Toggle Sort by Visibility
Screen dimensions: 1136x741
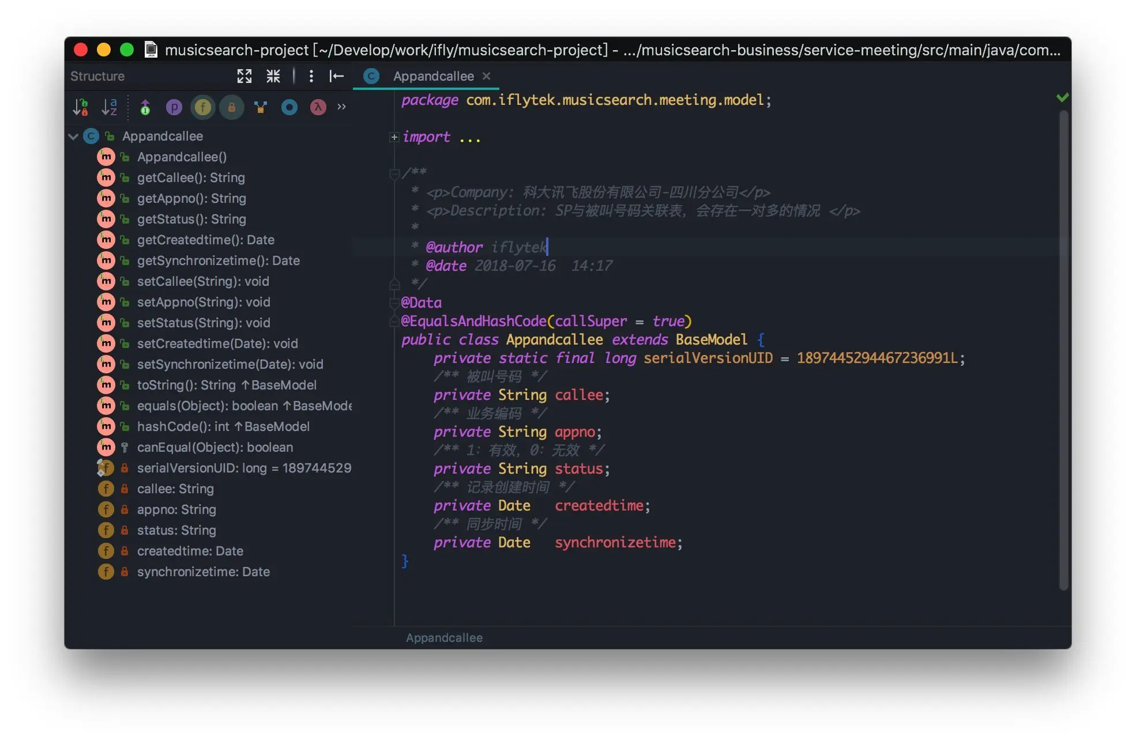tap(80, 107)
